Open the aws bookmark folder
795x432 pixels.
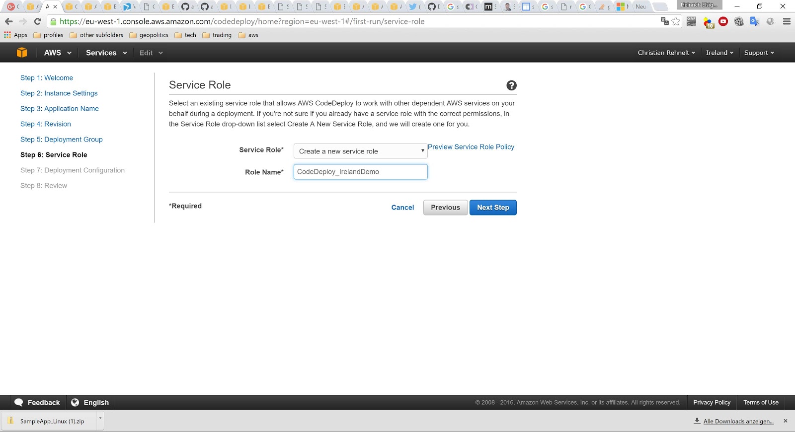(x=248, y=35)
